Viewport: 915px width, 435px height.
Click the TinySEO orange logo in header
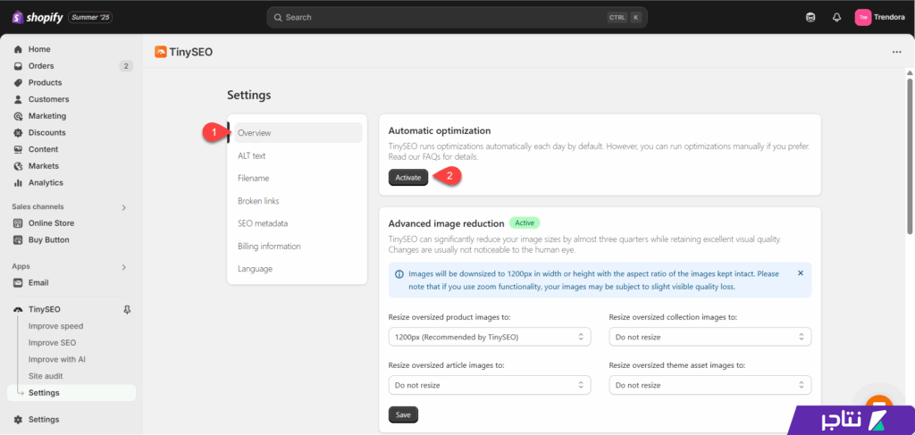click(161, 52)
